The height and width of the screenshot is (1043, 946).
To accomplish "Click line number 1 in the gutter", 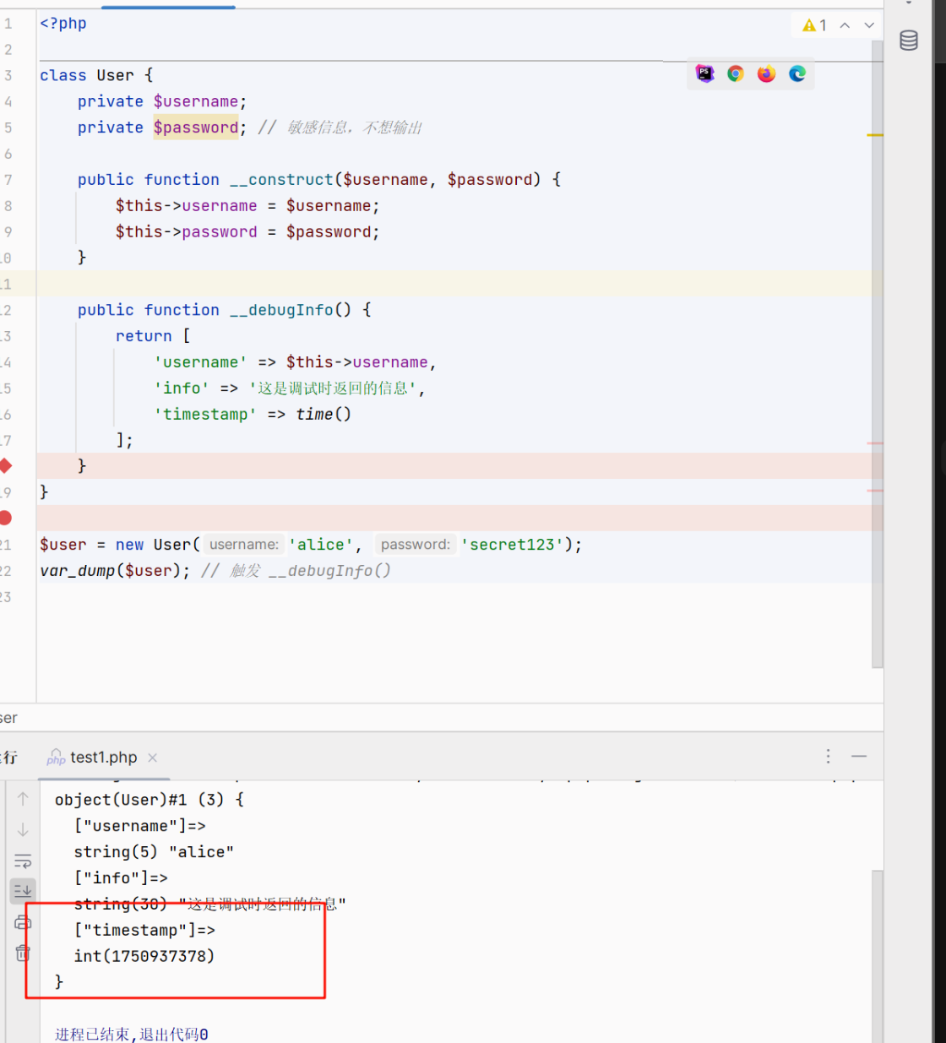I will click(x=8, y=24).
